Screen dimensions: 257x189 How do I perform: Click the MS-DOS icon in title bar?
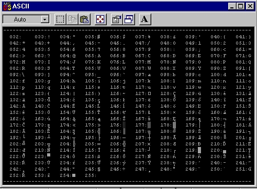(x=7, y=6)
